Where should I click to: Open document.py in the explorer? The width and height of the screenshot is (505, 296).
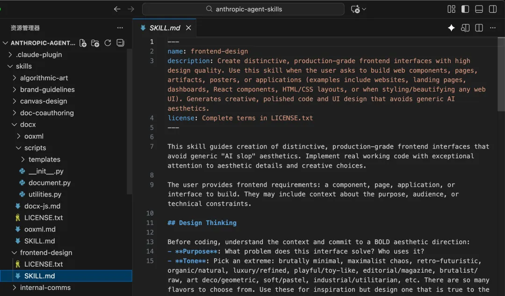(x=49, y=183)
